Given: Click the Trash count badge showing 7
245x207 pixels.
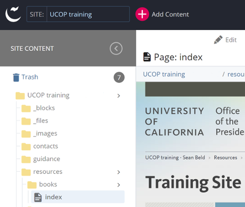Looking at the screenshot, I should tap(119, 77).
